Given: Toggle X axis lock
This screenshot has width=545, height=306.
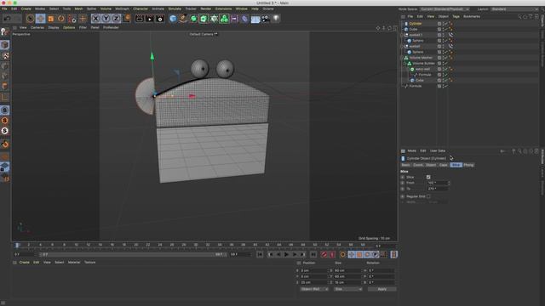Looking at the screenshot, I should [x=95, y=19].
